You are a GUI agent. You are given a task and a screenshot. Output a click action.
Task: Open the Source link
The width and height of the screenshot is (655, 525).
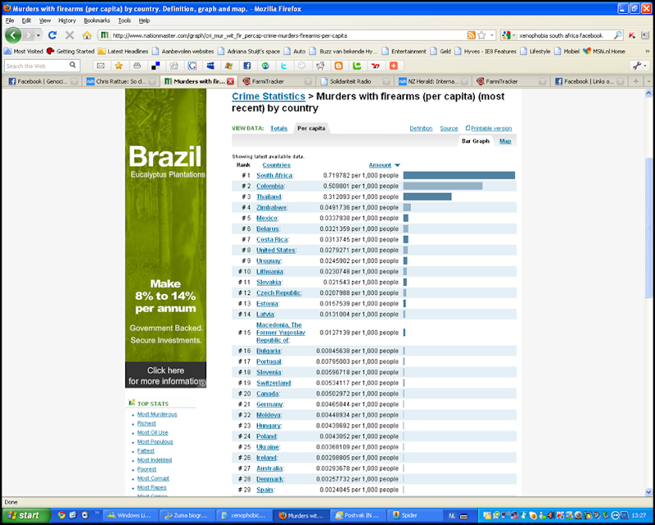coord(449,129)
